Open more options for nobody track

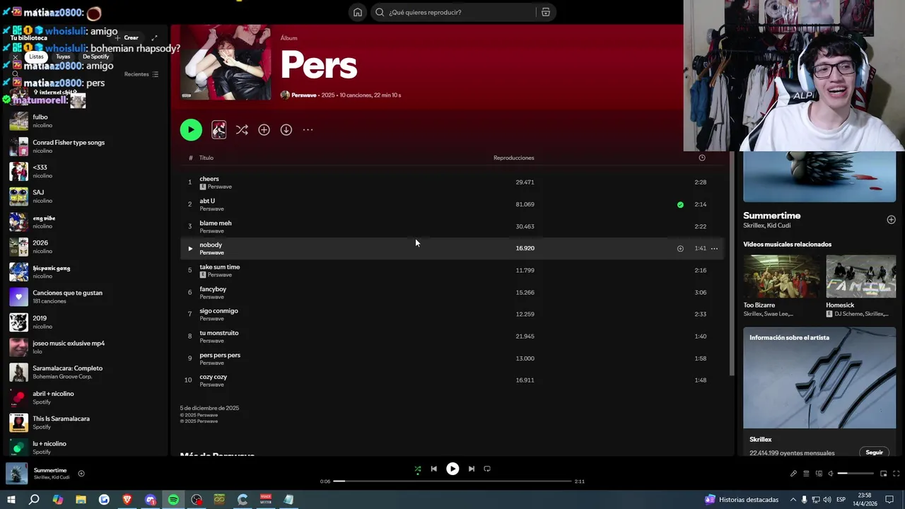(x=714, y=248)
